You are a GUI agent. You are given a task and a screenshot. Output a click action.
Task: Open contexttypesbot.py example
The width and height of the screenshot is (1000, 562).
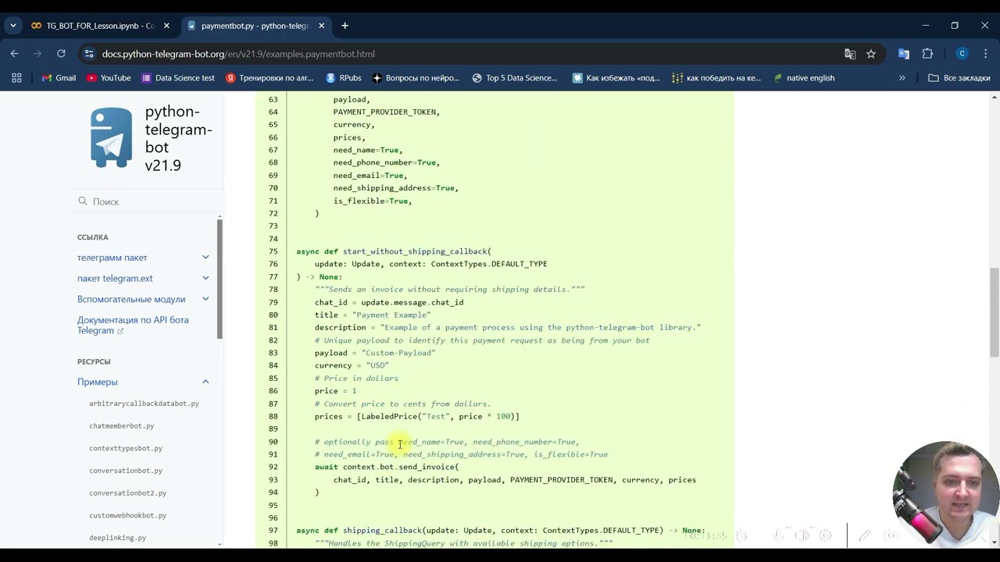(126, 448)
